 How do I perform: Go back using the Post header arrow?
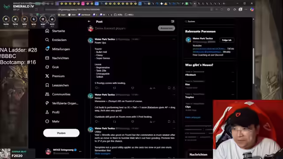[x=89, y=22]
